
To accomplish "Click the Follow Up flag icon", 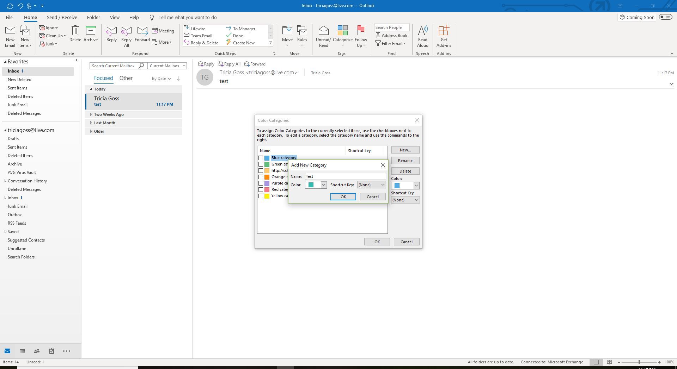I will coord(361,31).
